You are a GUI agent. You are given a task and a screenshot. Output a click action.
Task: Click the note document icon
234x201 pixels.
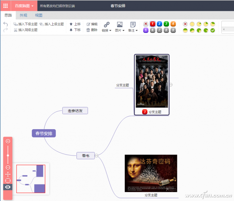point(133,24)
